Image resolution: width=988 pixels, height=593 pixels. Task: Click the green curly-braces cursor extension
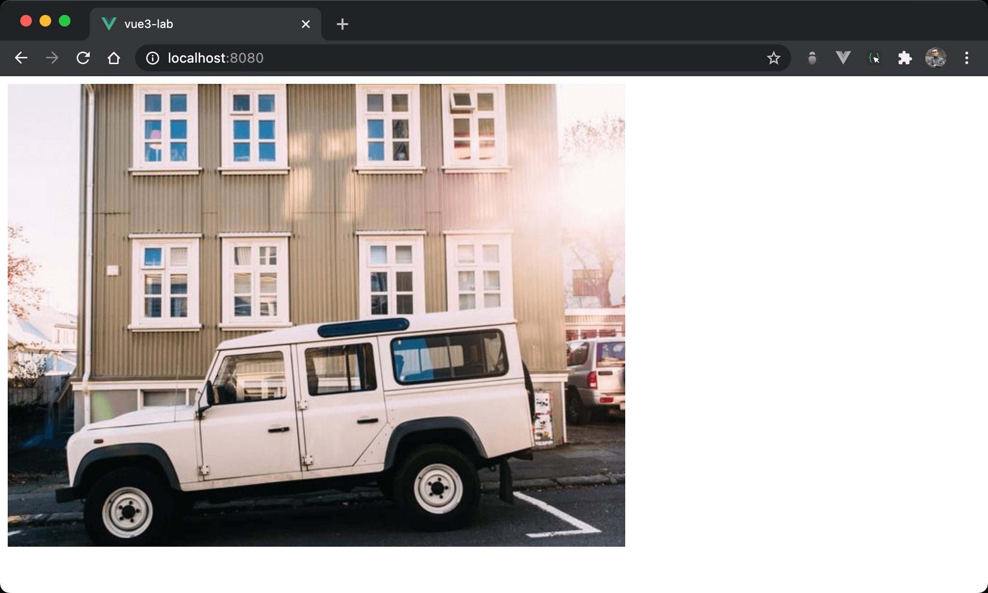click(874, 58)
